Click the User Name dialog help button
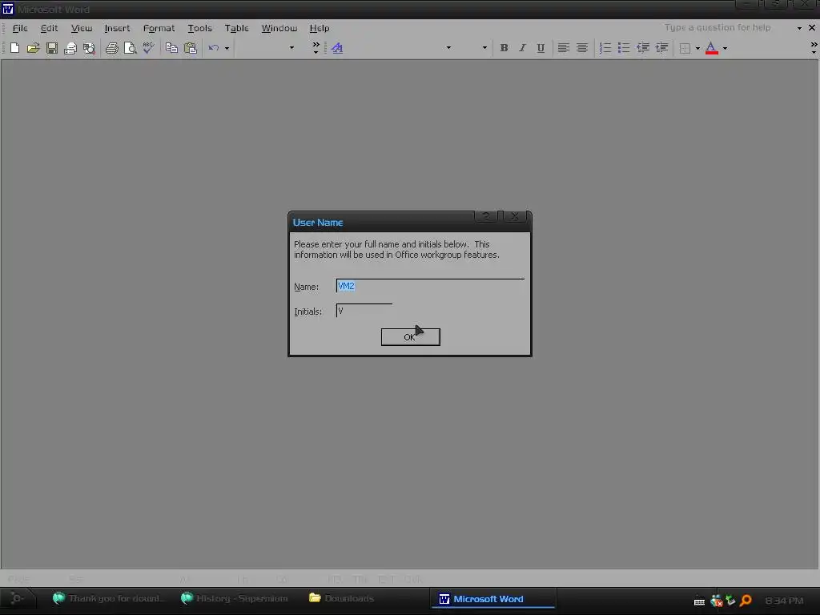 (486, 216)
